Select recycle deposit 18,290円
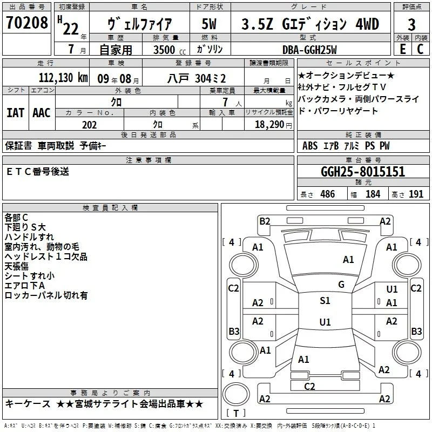The width and height of the screenshot is (432, 432). pos(273,125)
